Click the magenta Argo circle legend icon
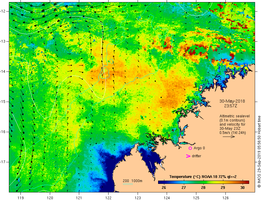This screenshot has height=201, width=261. (190, 148)
